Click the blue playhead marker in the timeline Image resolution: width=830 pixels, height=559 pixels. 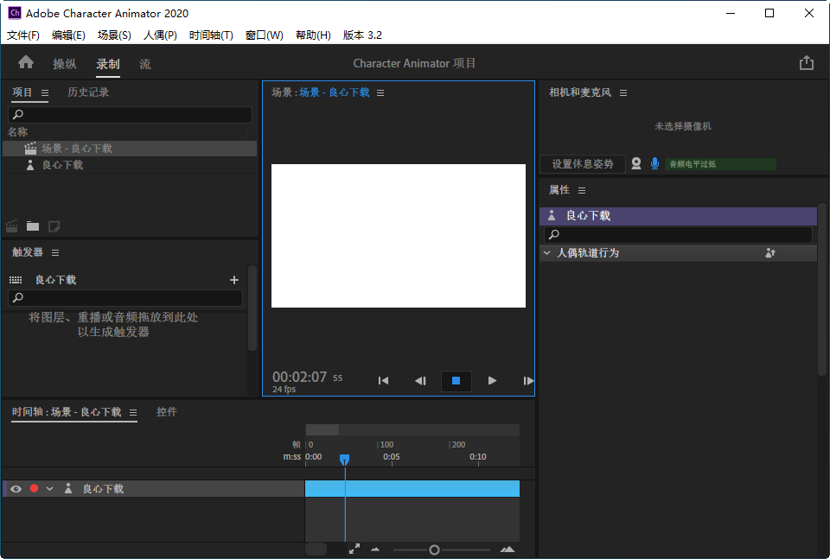pos(345,461)
